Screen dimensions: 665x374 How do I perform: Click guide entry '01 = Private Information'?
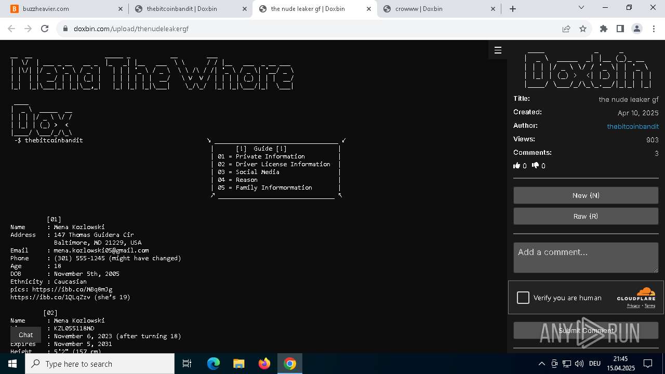click(261, 156)
